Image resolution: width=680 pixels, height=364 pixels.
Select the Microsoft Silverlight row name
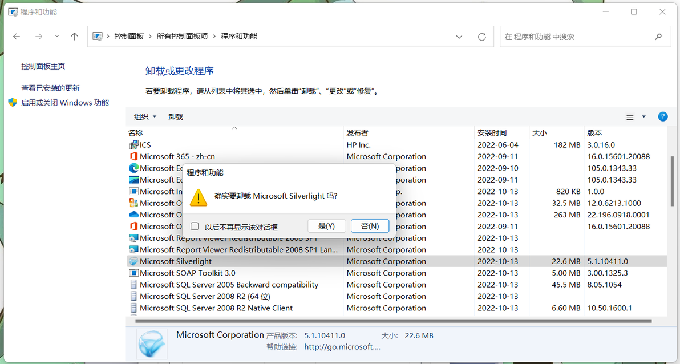(x=176, y=261)
